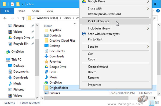Select the Links folder
This screenshot has width=161, height=106.
[53, 72]
